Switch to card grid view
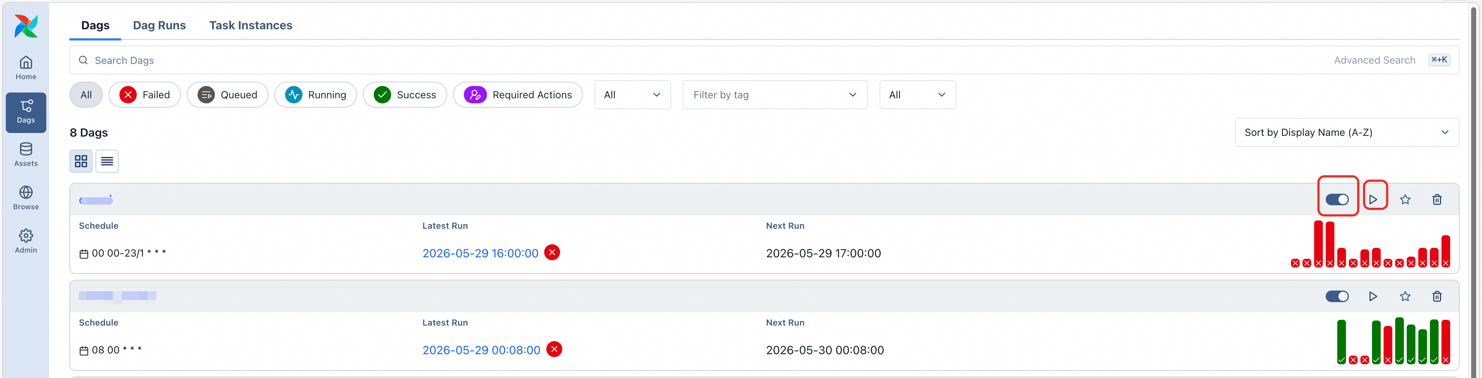The height and width of the screenshot is (378, 1482). point(81,162)
